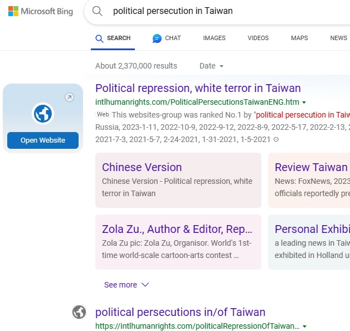Go to the News tab
The image size is (350, 331).
338,38
